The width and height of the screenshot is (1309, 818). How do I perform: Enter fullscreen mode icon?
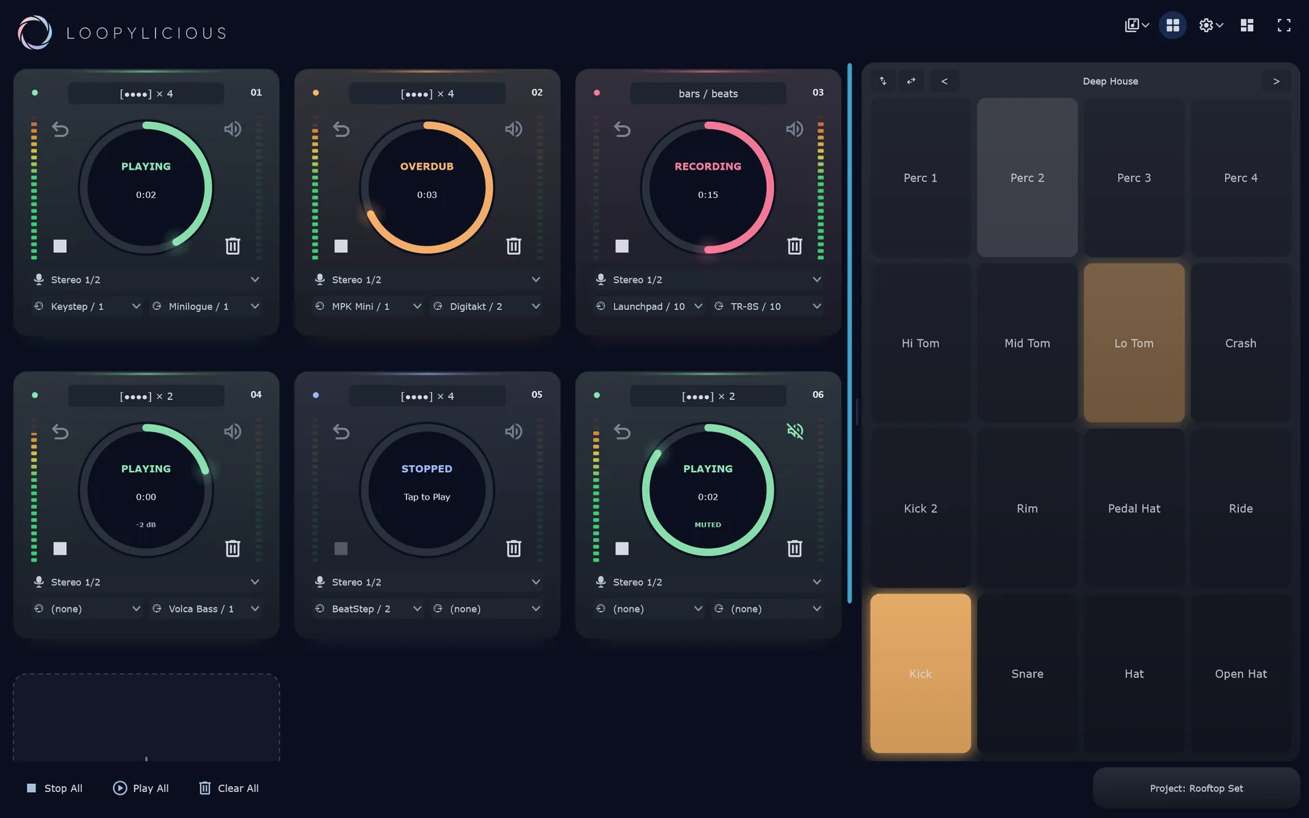pyautogui.click(x=1284, y=25)
